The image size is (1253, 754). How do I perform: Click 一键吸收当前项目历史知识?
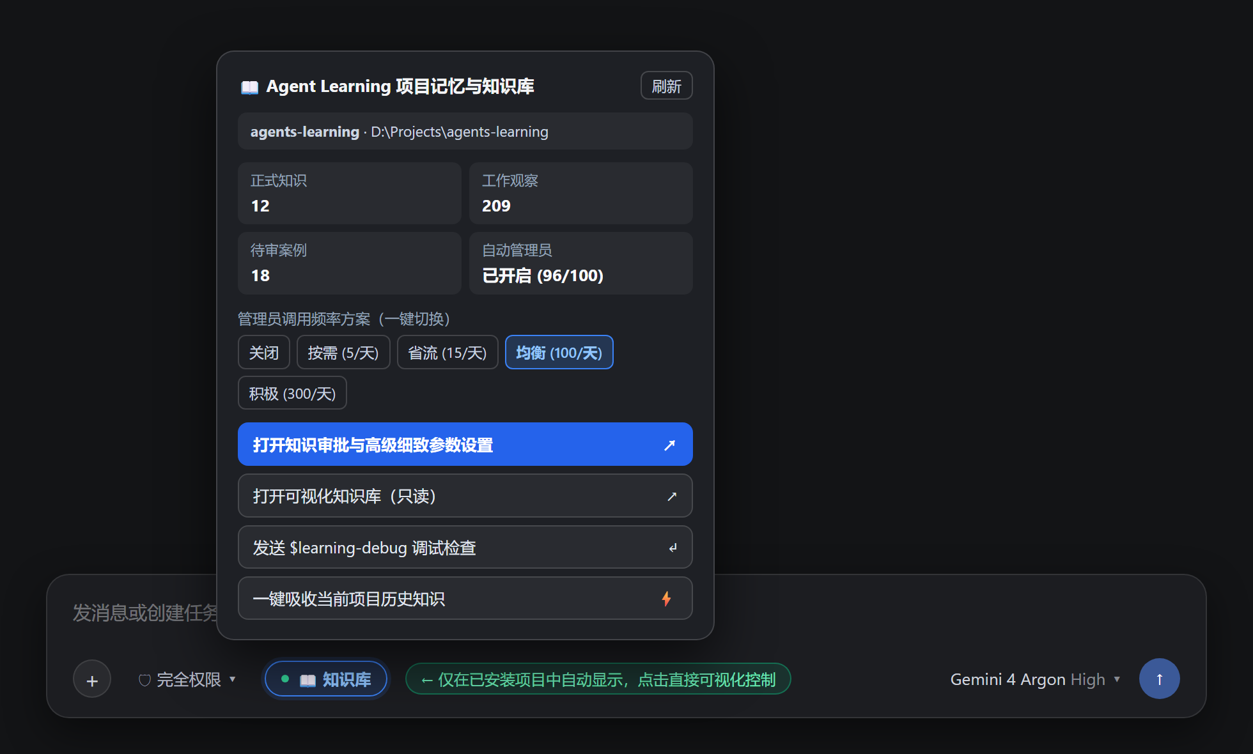point(465,598)
